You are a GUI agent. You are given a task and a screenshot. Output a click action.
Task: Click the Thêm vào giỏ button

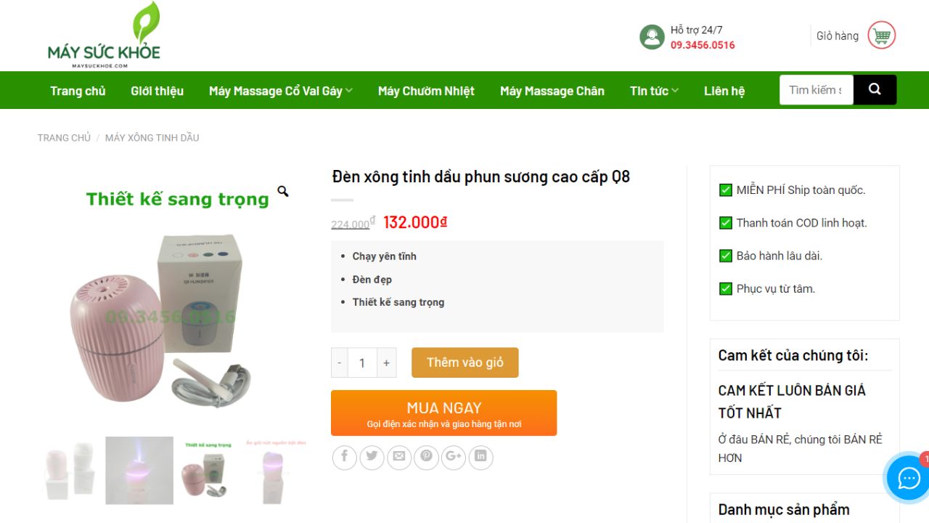tap(464, 362)
